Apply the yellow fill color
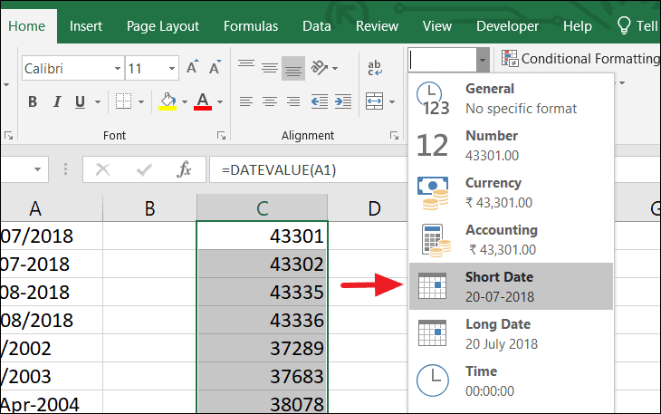 pyautogui.click(x=168, y=101)
